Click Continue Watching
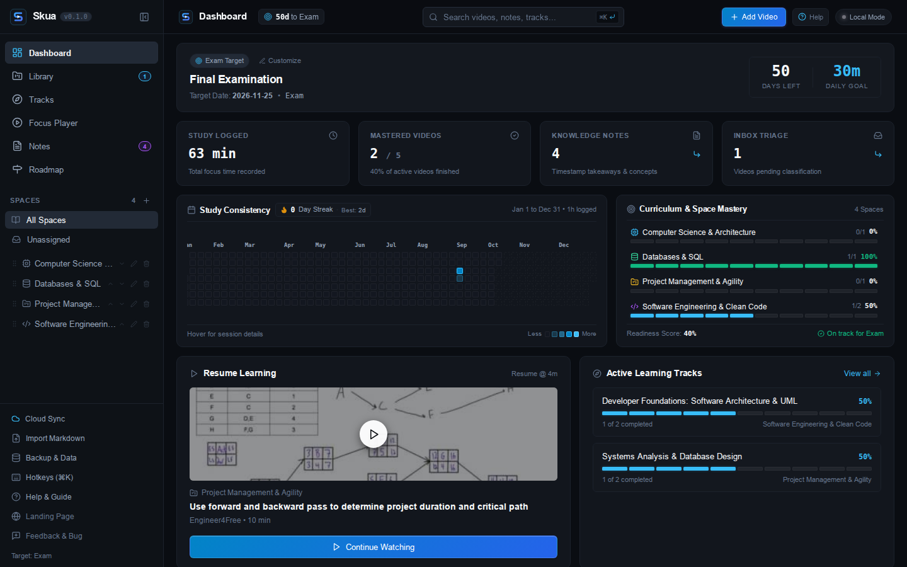 click(x=374, y=547)
